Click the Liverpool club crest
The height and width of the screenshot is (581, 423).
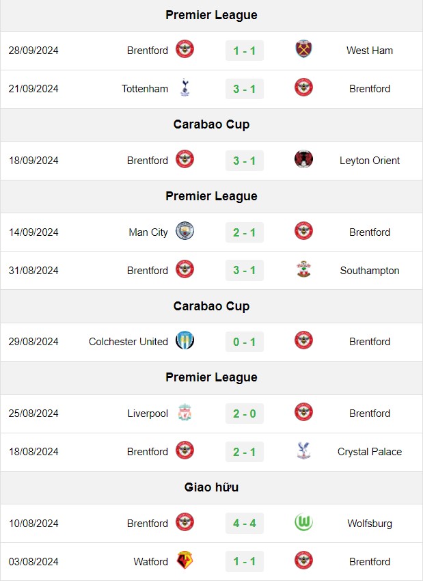(185, 412)
